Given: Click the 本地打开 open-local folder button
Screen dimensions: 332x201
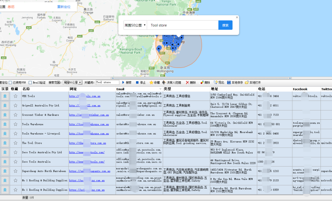Looking at the screenshot, I should tap(253, 83).
